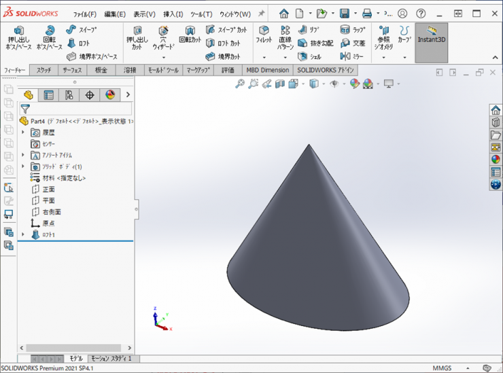Open the Section View icon in view toolbar
The height and width of the screenshot is (373, 503).
(x=281, y=84)
